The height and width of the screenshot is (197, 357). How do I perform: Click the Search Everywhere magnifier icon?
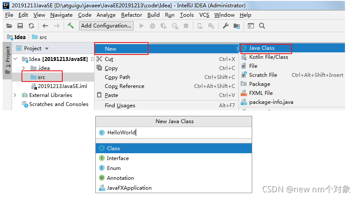click(262, 26)
